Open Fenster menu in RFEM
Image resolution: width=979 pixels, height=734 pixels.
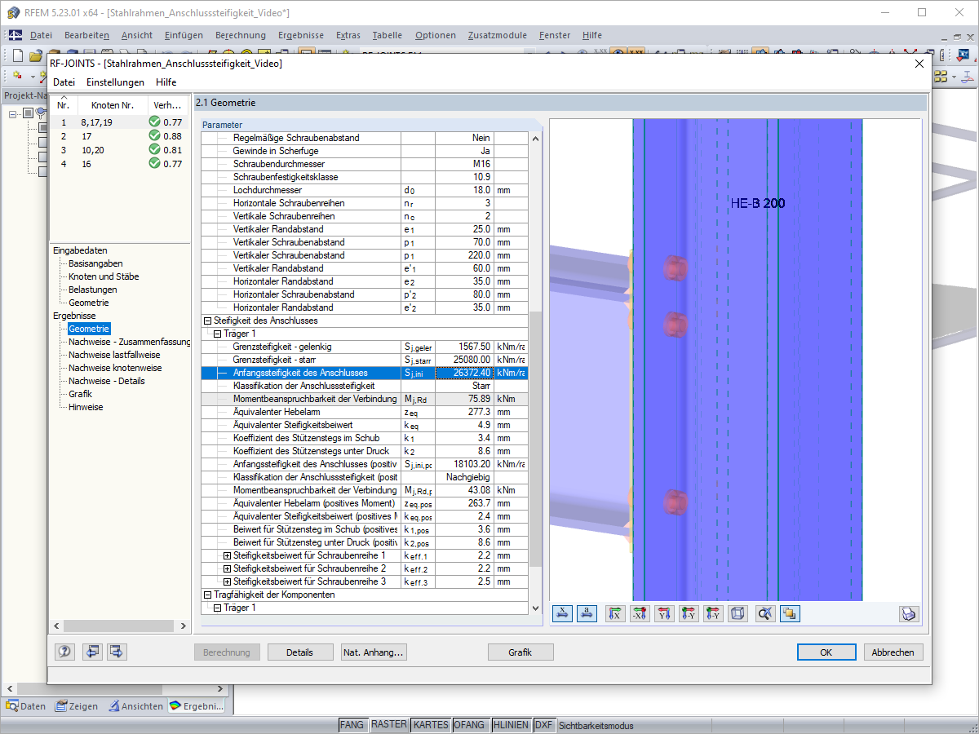[555, 35]
